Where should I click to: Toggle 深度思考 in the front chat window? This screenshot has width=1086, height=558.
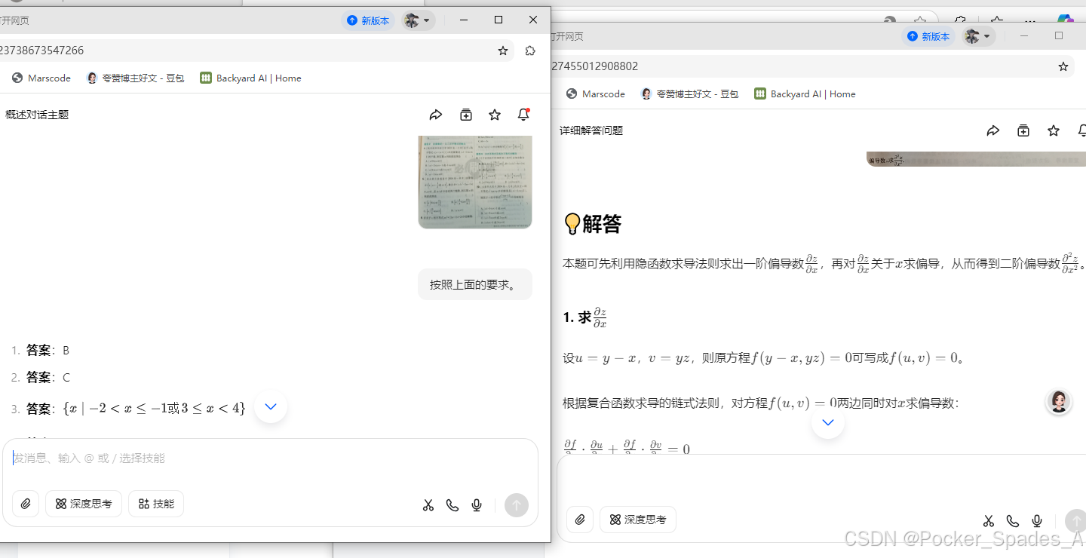pos(84,504)
